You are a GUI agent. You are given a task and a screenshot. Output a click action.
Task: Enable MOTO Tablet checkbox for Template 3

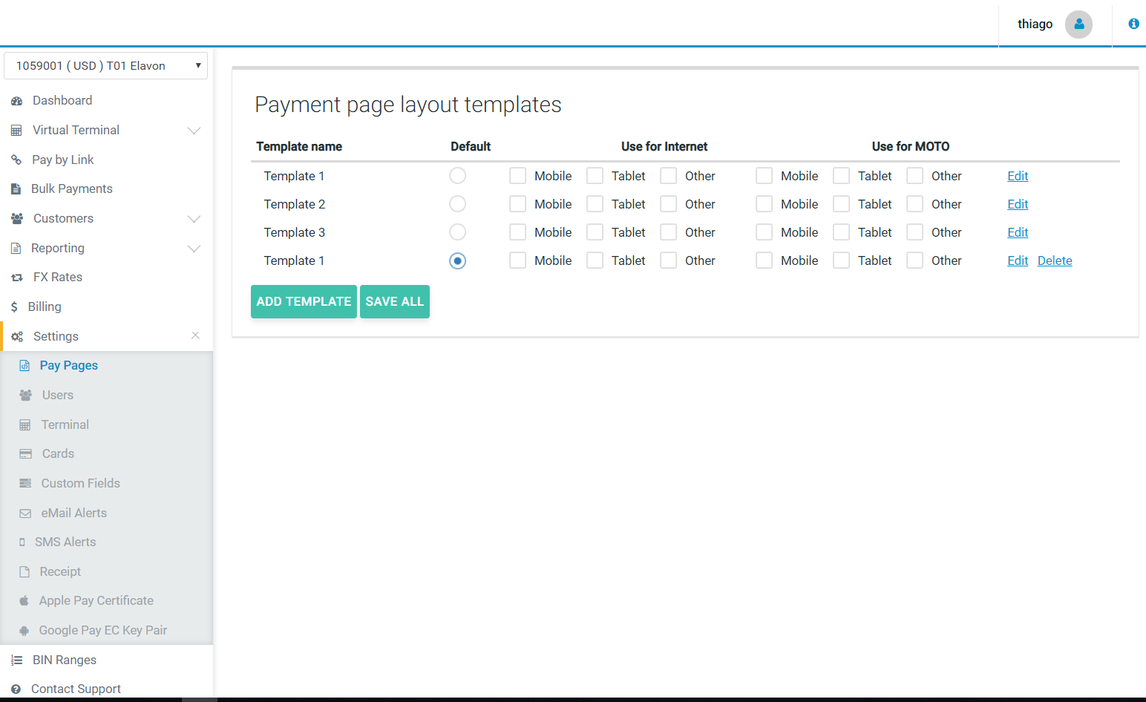tap(841, 232)
